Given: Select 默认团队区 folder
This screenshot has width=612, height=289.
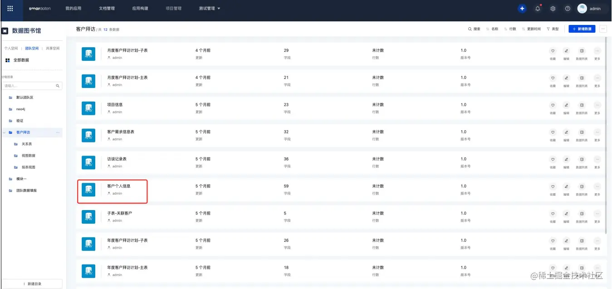Looking at the screenshot, I should [x=25, y=98].
